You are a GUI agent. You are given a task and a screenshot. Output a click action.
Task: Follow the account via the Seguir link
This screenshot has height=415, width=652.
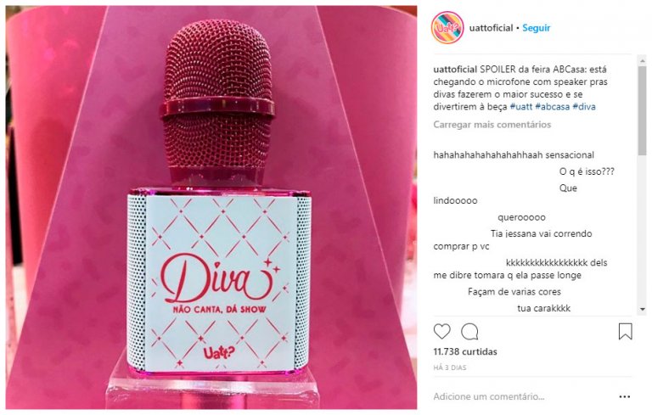tap(536, 28)
